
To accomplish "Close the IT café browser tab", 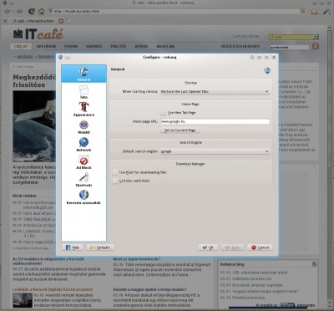I will point(61,21).
